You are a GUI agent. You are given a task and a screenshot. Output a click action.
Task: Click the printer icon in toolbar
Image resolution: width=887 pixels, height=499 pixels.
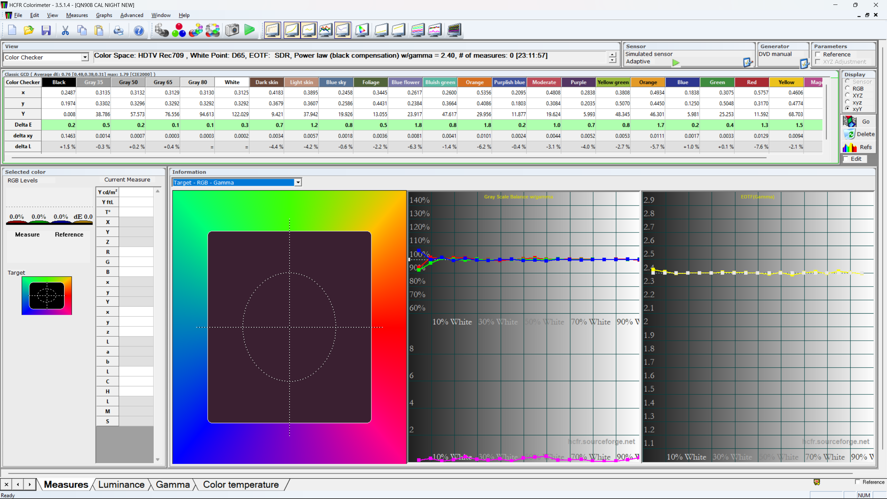coord(118,30)
